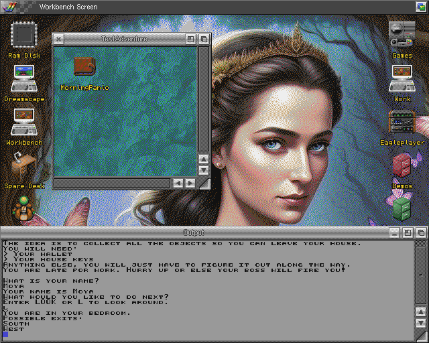Open the Ram Disk desktop icon

tap(24, 35)
